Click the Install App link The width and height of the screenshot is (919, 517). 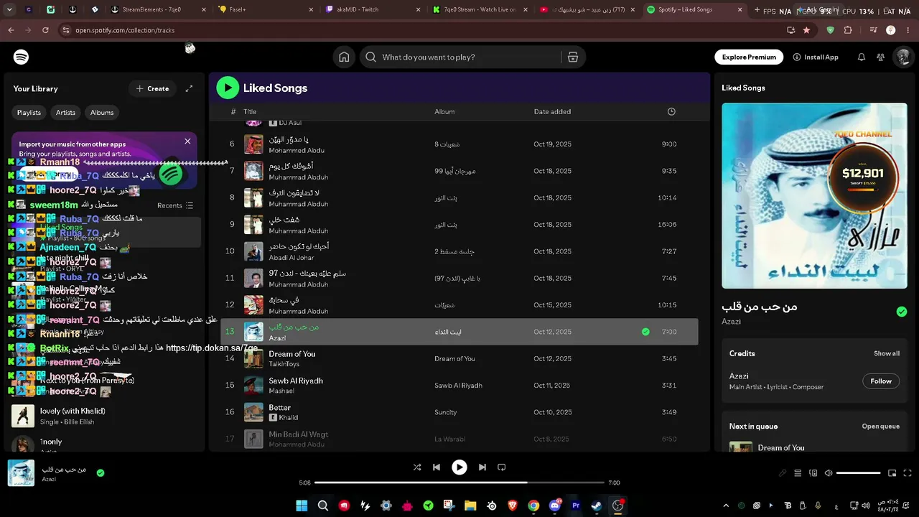tap(816, 57)
